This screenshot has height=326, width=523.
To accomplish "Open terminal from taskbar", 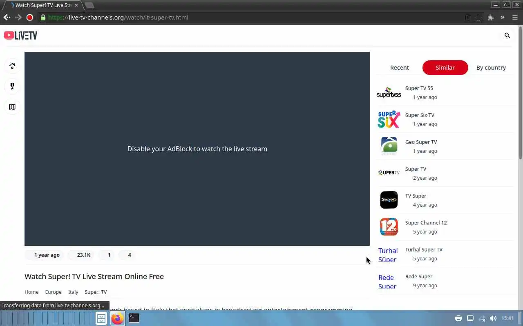I will coord(134,318).
